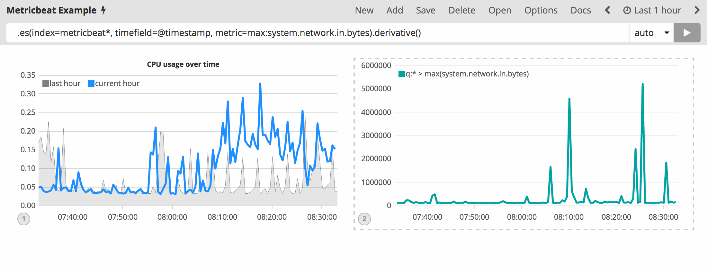This screenshot has width=707, height=273.
Task: Run the Timelion expression with play button
Action: tap(687, 33)
